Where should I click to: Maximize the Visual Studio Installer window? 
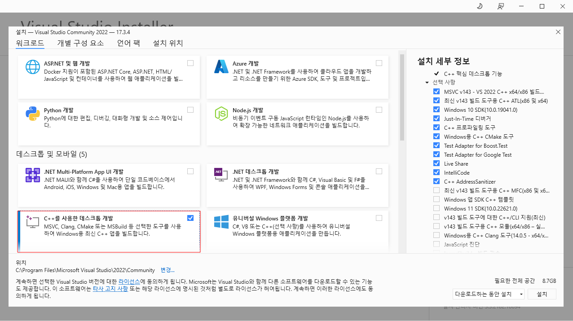[542, 6]
